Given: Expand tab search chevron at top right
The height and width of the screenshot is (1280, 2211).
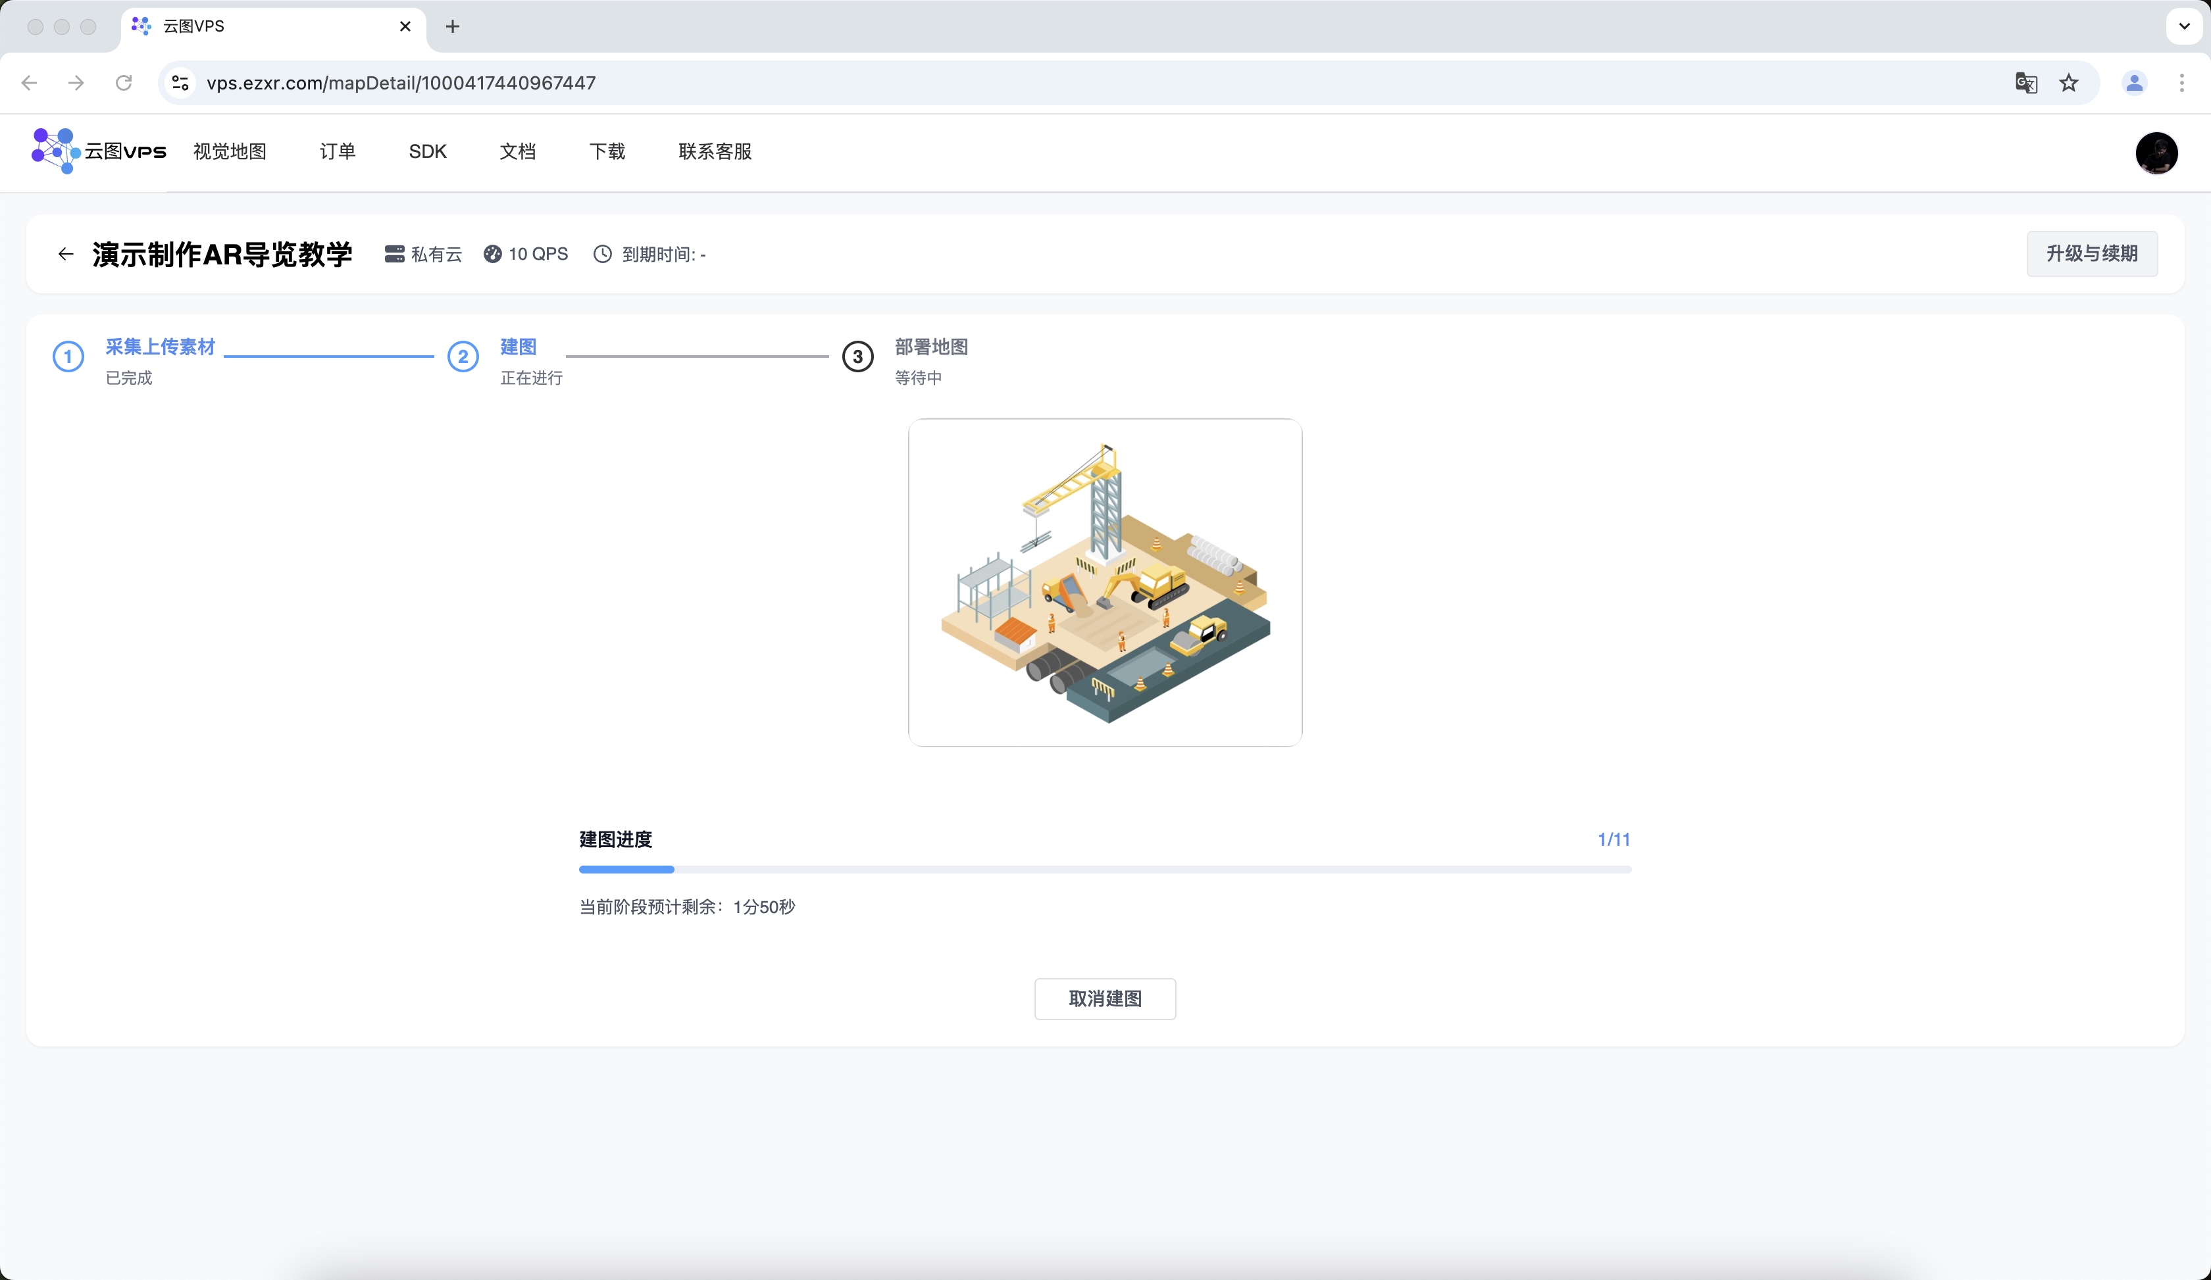Looking at the screenshot, I should click(2184, 26).
